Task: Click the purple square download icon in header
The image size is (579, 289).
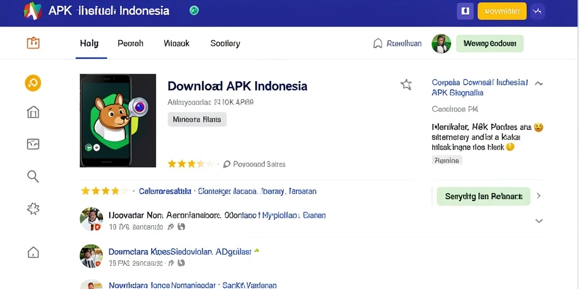Action: point(465,11)
